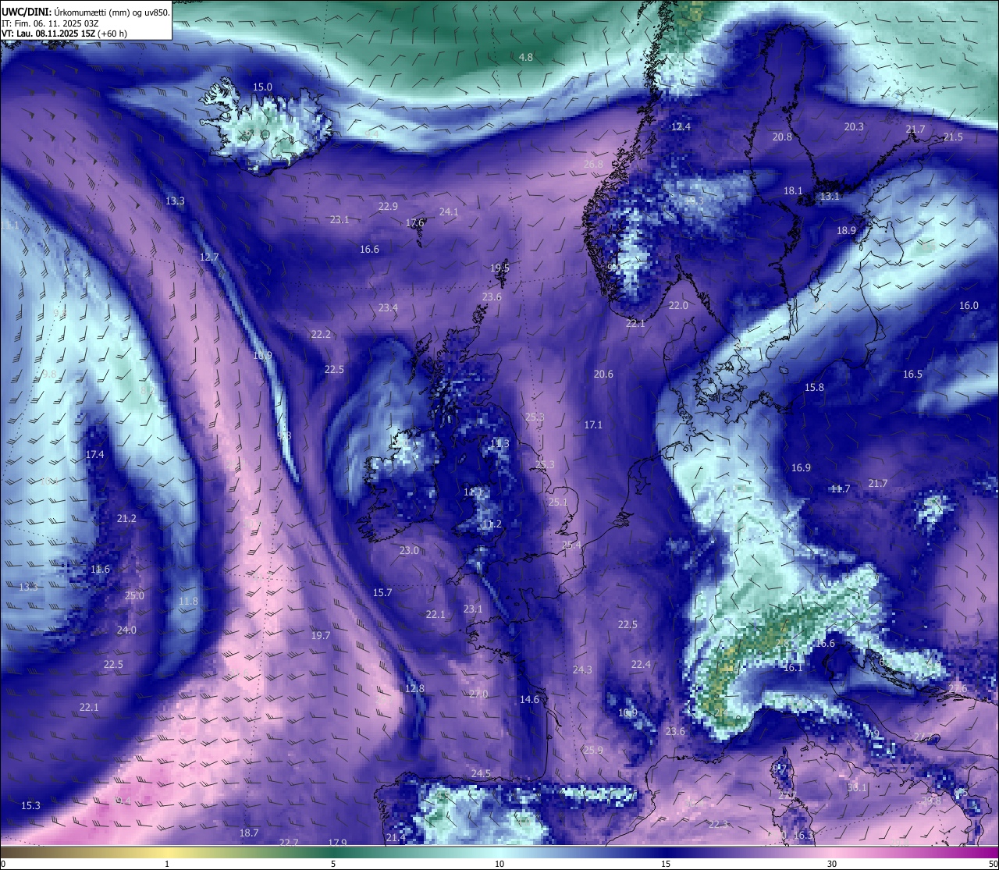Click the 14.6 value label
This screenshot has height=870, width=999.
click(x=529, y=699)
